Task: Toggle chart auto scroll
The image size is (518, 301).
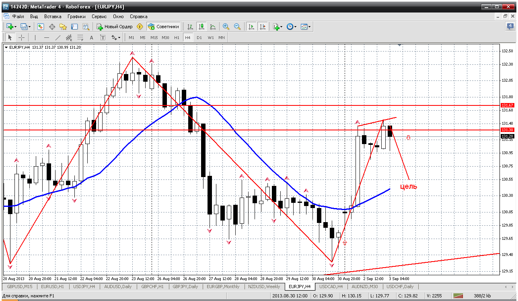Action: tap(251, 27)
